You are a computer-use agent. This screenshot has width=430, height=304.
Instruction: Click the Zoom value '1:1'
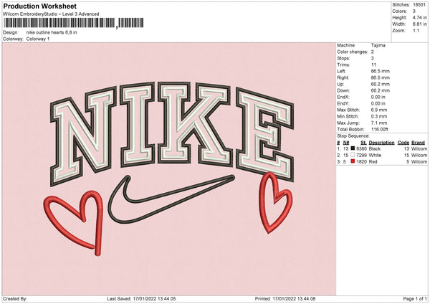coord(416,30)
